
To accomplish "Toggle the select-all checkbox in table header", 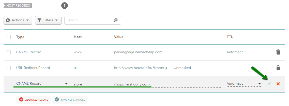I will point(9,37).
